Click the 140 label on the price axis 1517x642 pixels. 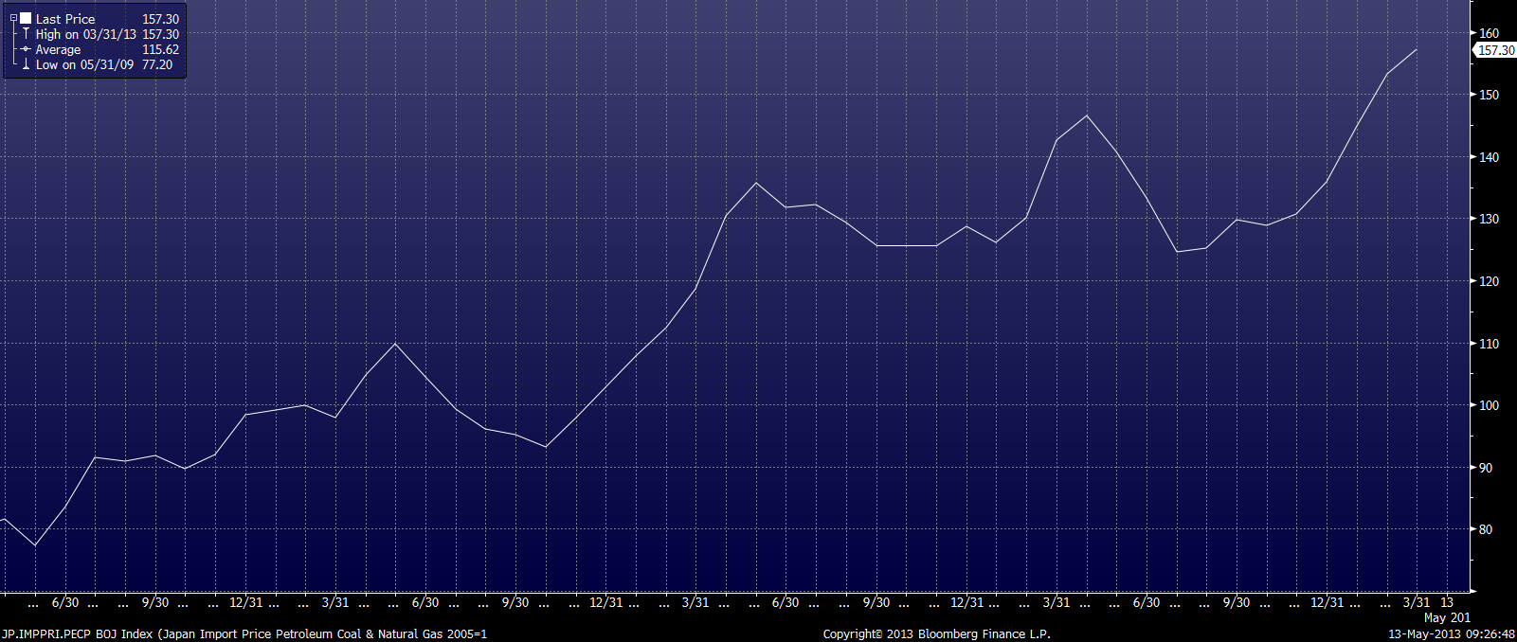tap(1490, 157)
